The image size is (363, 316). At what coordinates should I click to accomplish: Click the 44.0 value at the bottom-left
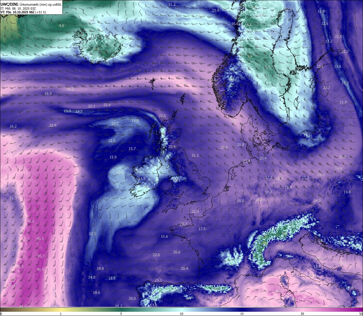pos(23,306)
